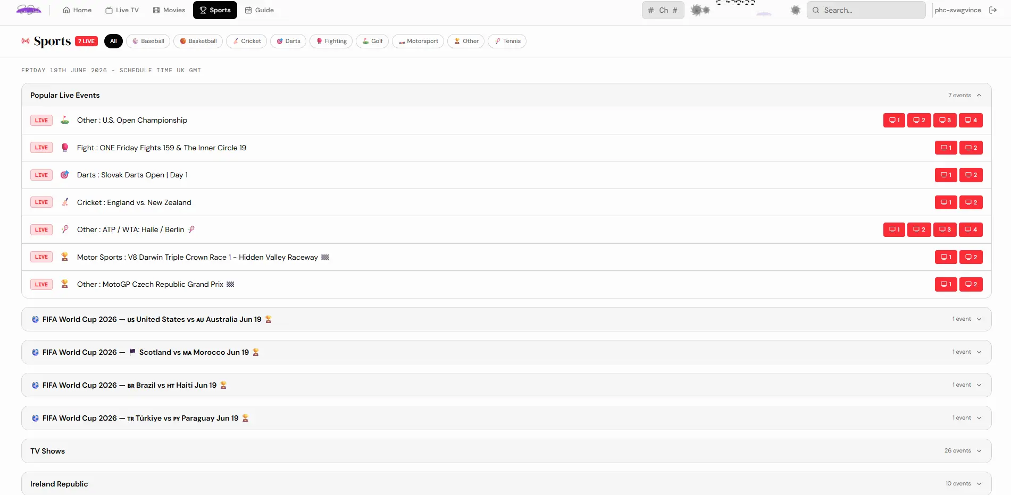This screenshot has width=1011, height=495.
Task: Click the cricket bat icon beside England vs. New Zealand
Action: [65, 202]
